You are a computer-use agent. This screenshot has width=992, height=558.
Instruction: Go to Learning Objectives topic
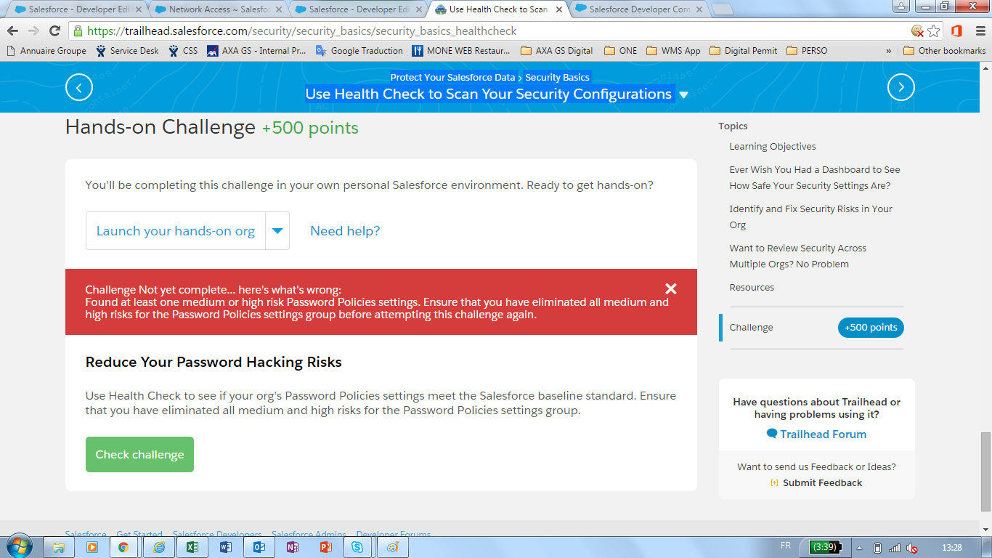[773, 146]
